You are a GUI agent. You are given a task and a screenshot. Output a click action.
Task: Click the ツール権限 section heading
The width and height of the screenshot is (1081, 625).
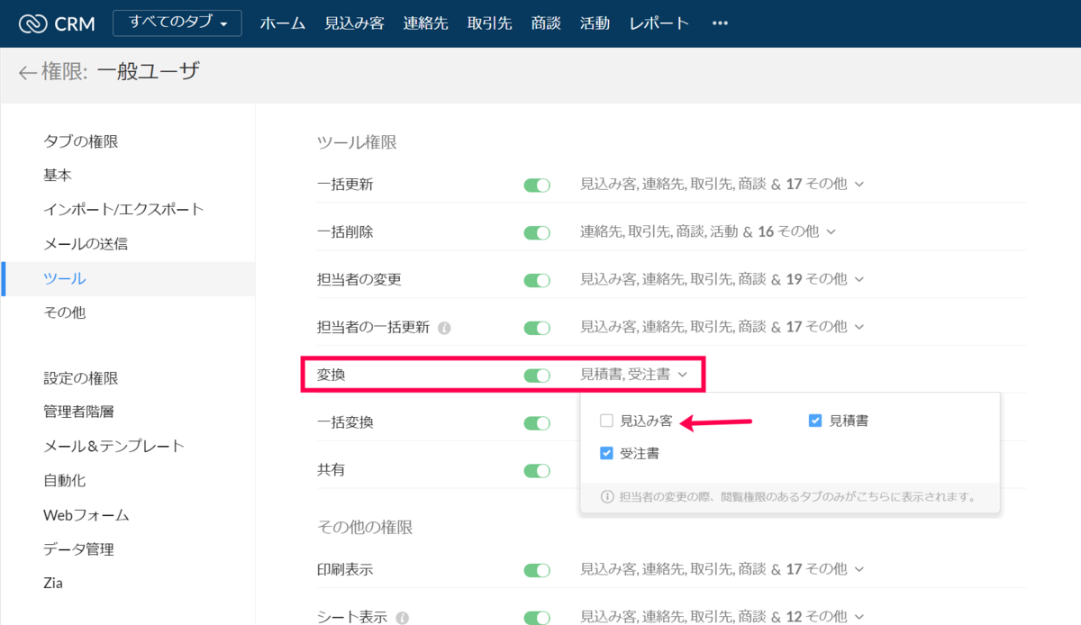pos(357,141)
